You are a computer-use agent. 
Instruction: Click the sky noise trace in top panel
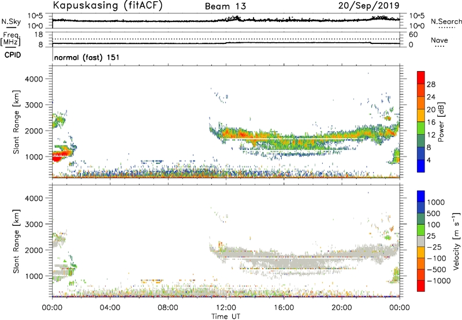pyautogui.click(x=226, y=20)
